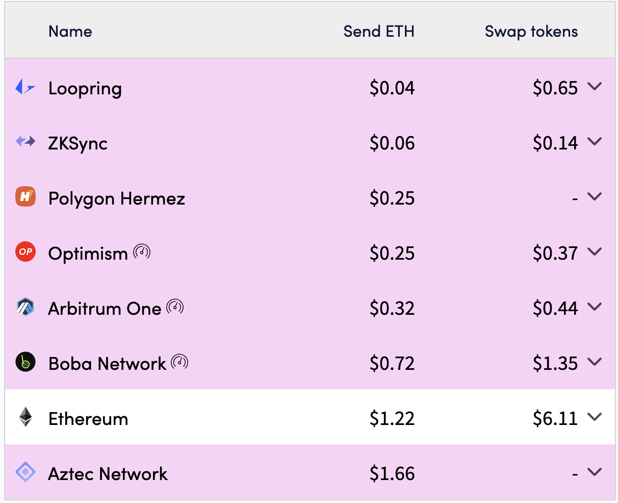
Task: Open the Polygon Hermez name link
Action: (117, 198)
